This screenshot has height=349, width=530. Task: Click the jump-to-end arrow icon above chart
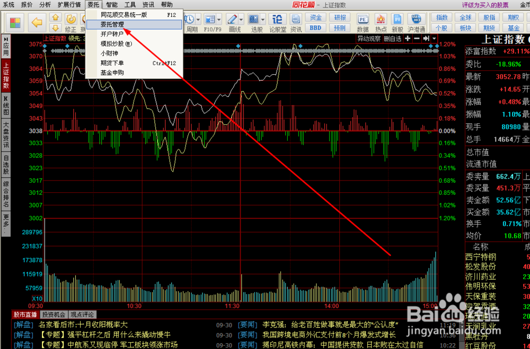tap(426, 39)
